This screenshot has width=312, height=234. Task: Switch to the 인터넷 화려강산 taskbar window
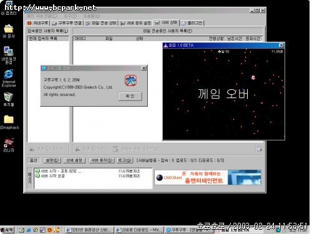tap(89, 230)
